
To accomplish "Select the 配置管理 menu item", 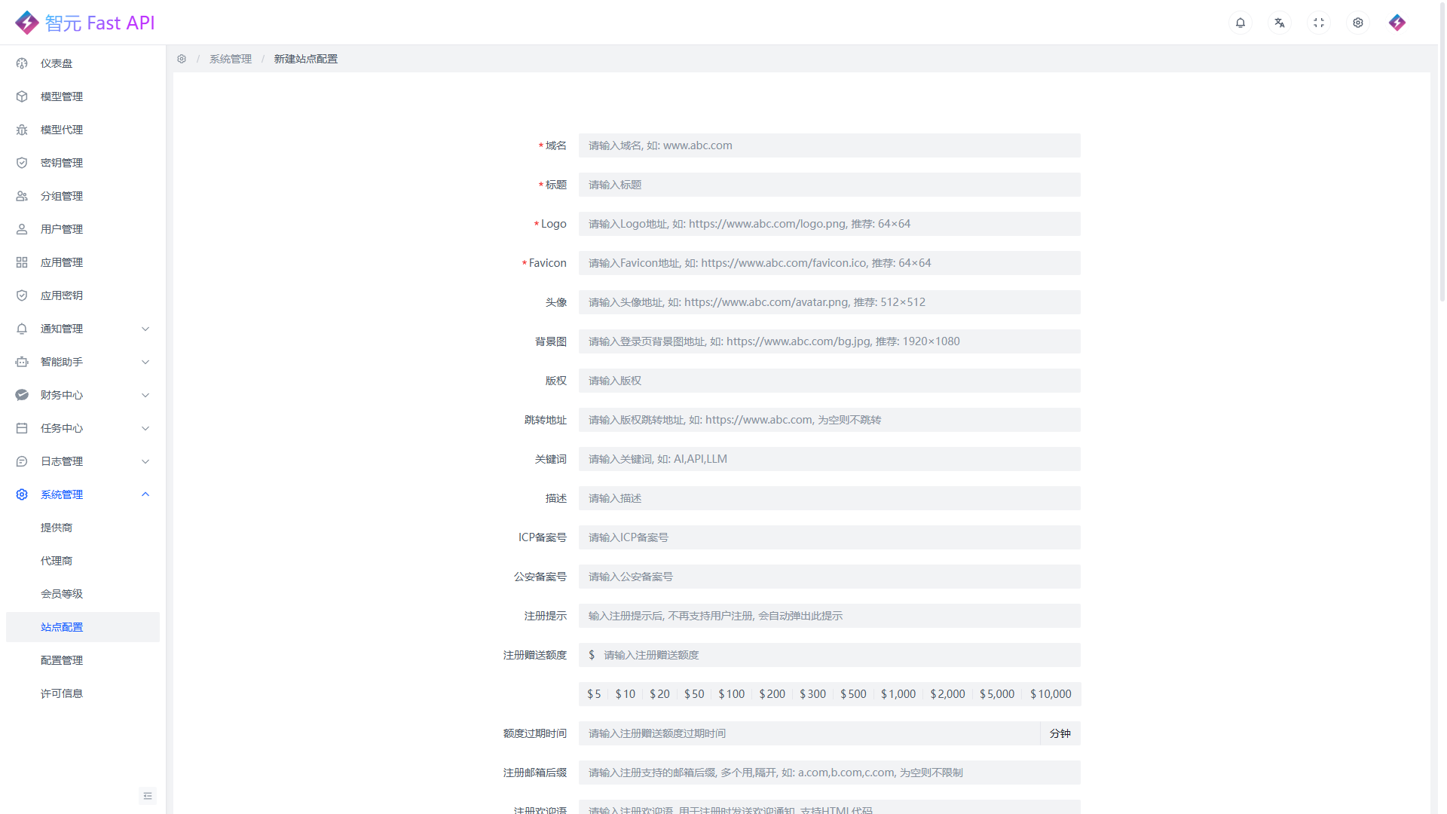I will 62,660.
